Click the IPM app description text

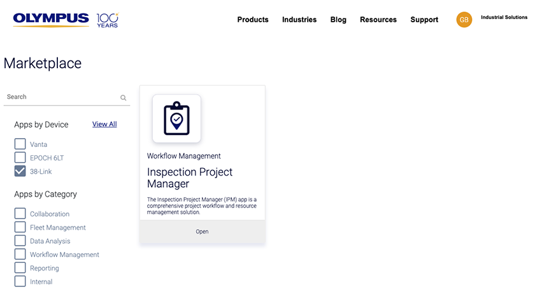(202, 206)
